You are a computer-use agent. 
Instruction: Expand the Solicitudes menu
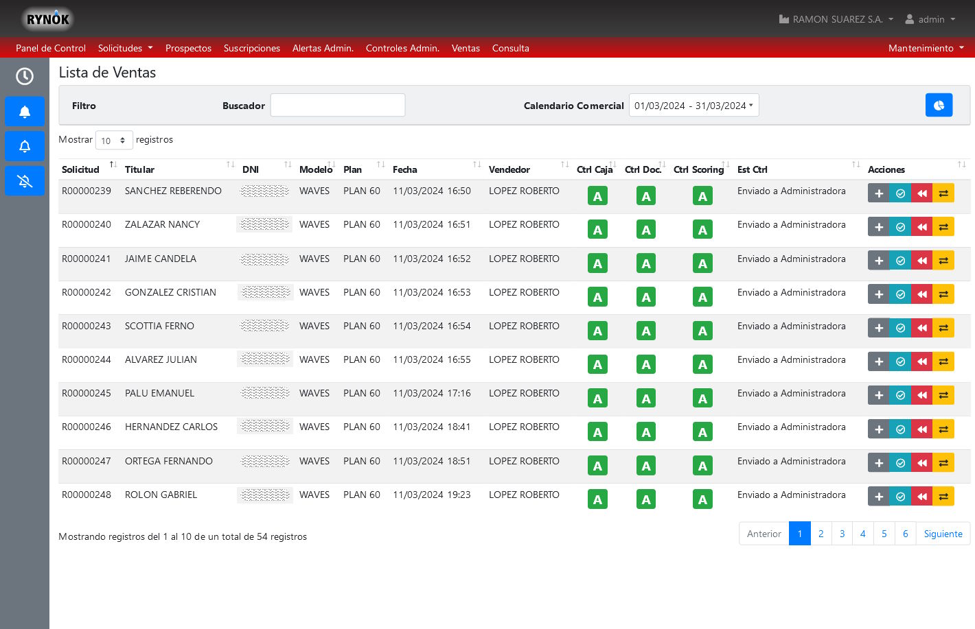[125, 48]
